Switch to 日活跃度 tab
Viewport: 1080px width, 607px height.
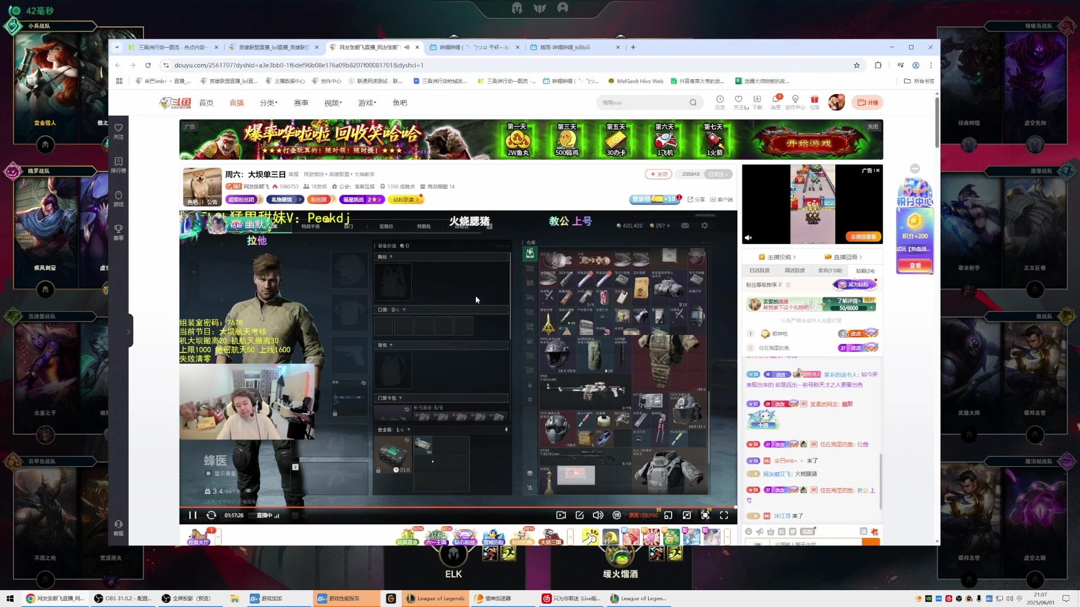point(759,270)
